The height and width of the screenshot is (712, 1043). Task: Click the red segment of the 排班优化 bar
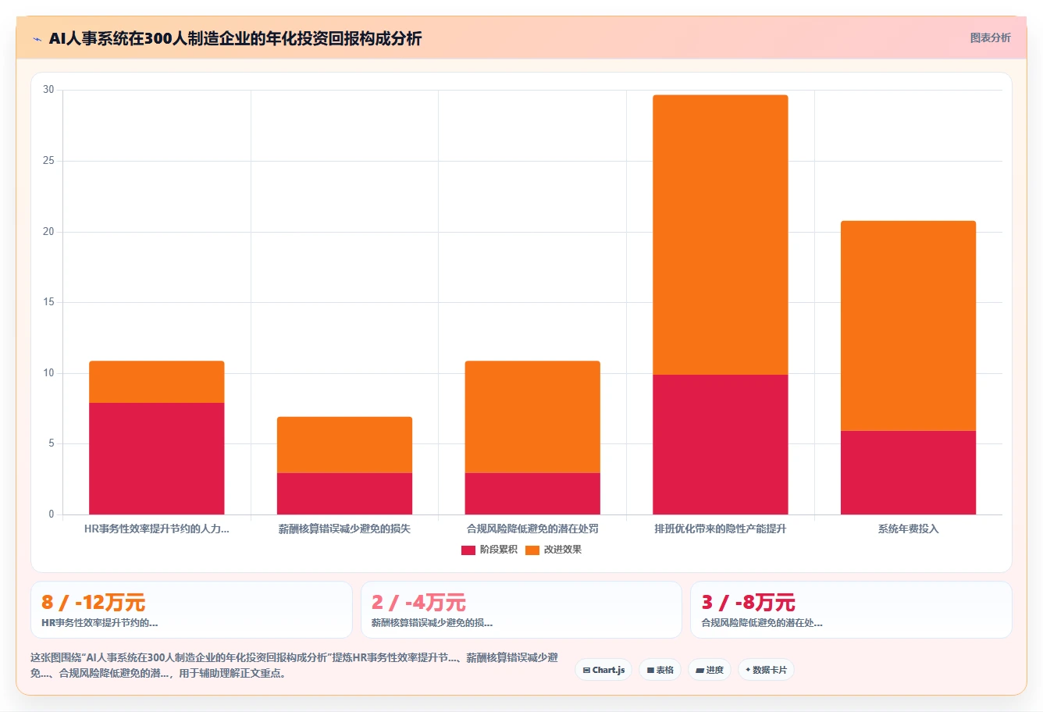[x=720, y=444]
